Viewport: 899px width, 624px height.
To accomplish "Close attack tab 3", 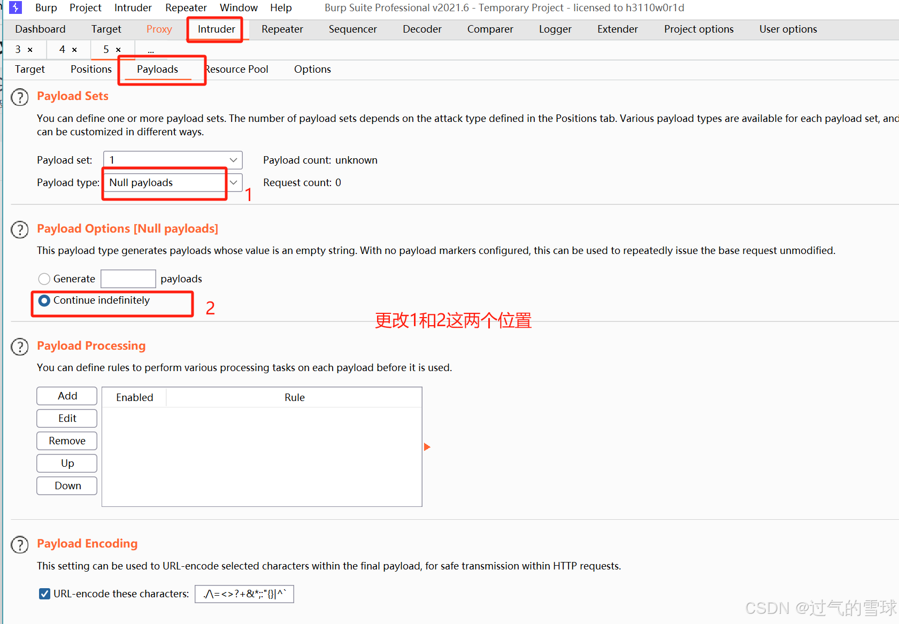I will tap(30, 49).
